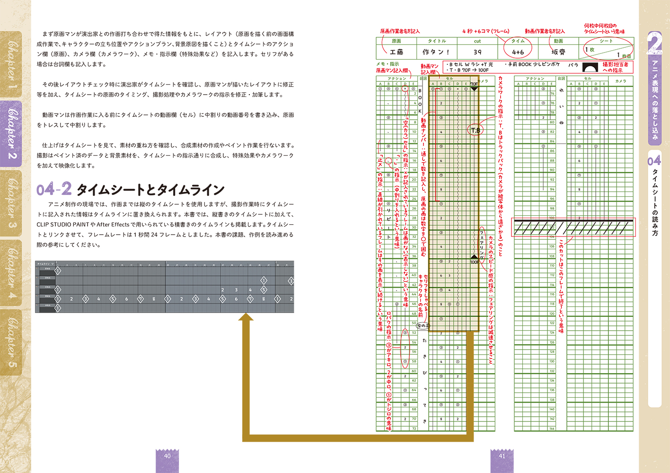
Task: Click the 70F black triangle marker
Action: tap(474, 88)
